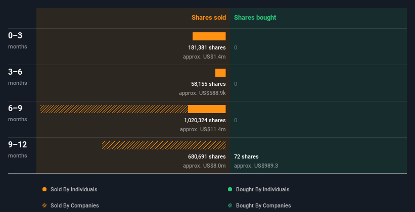Click the 'Sold By Companies' hatched legend icon
Viewport: 415px width, 212px height.
[44, 205]
